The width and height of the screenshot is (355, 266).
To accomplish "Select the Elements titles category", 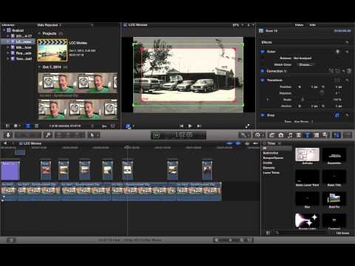I will click(268, 168).
